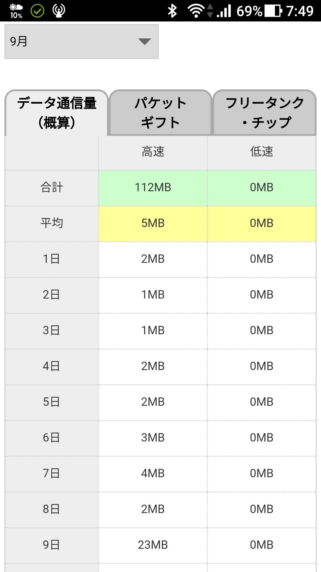321x572 pixels.
Task: Tap the 5MB average cell
Action: (x=153, y=223)
